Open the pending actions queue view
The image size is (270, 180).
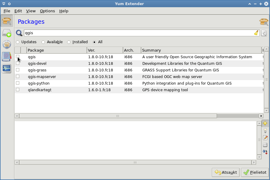tap(7, 33)
